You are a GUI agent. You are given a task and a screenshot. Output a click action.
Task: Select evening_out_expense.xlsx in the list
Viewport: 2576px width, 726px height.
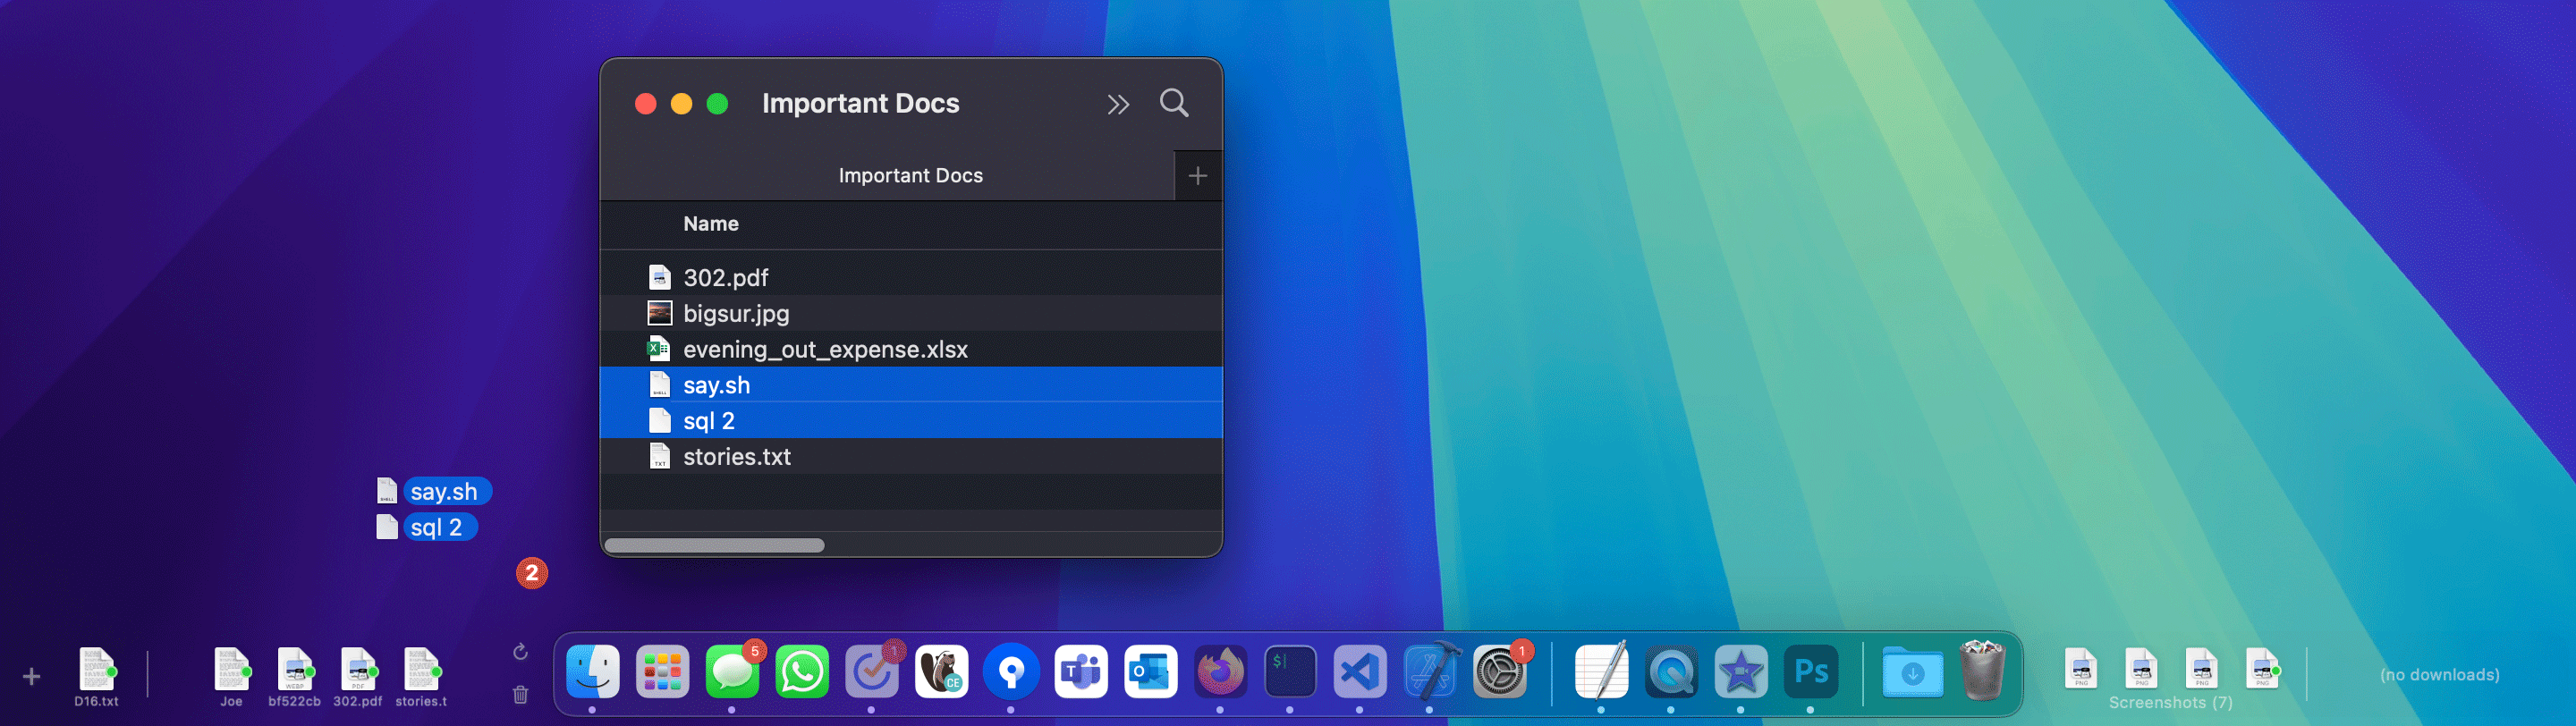pyautogui.click(x=911, y=349)
